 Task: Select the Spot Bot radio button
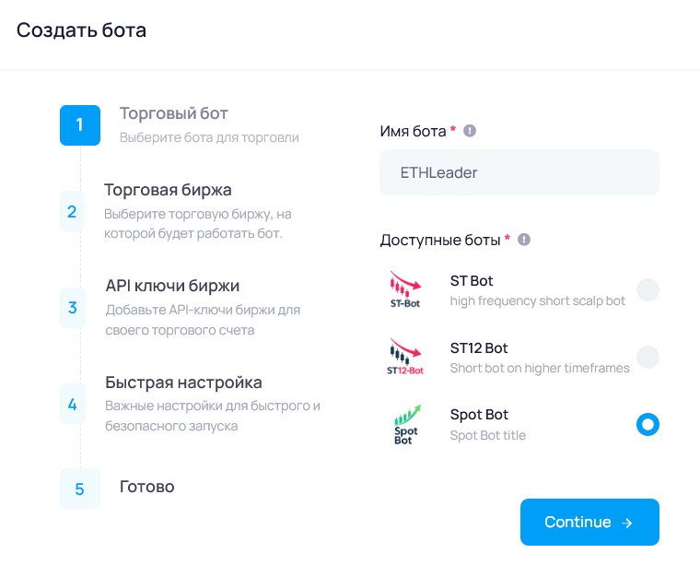(x=647, y=425)
